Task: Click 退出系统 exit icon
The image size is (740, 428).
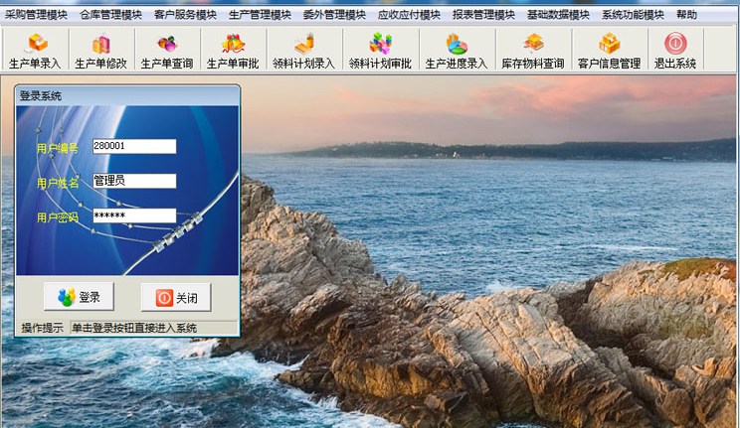Action: pos(675,50)
